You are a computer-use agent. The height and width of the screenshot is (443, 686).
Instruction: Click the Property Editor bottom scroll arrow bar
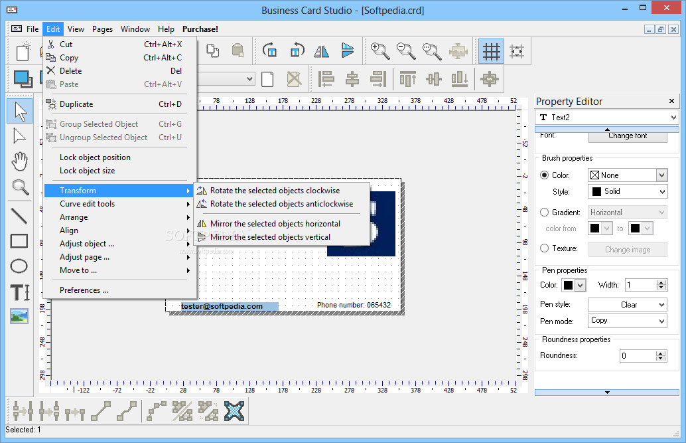pyautogui.click(x=607, y=392)
